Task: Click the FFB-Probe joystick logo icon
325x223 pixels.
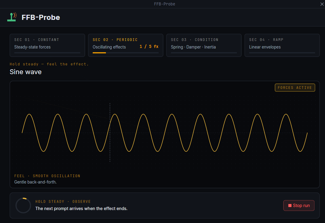Action: pyautogui.click(x=12, y=17)
